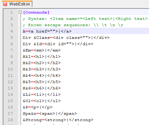This screenshot has height=125, width=149.
Task: Click the 'Div &Id' entry line
Action: (58, 44)
